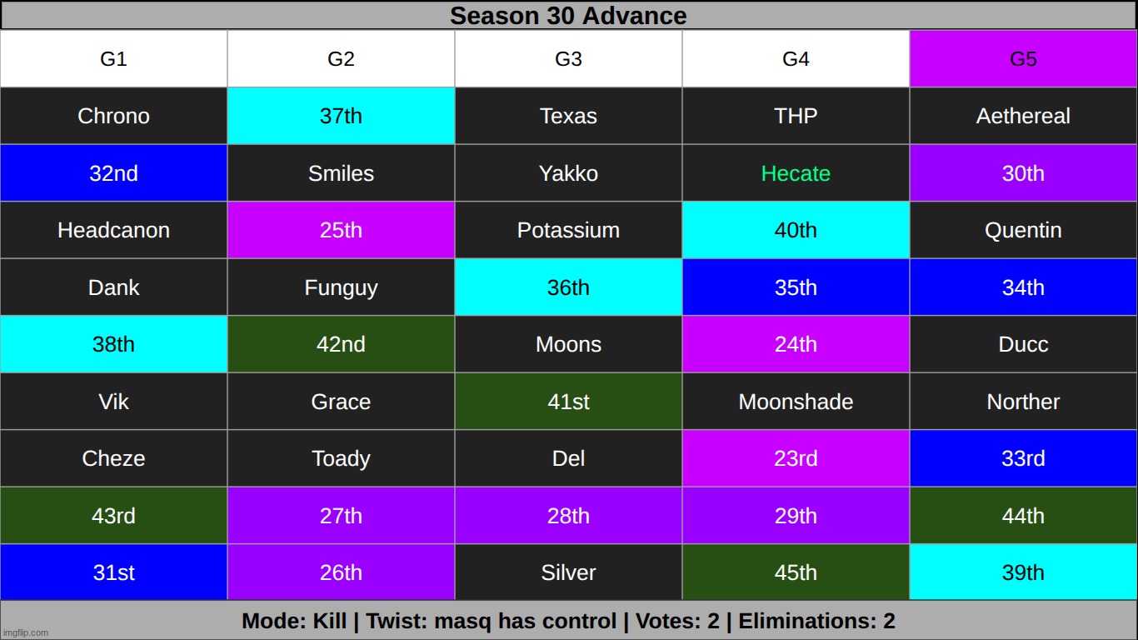Click the Chrono cell in G1
1138x640 pixels.
[113, 116]
